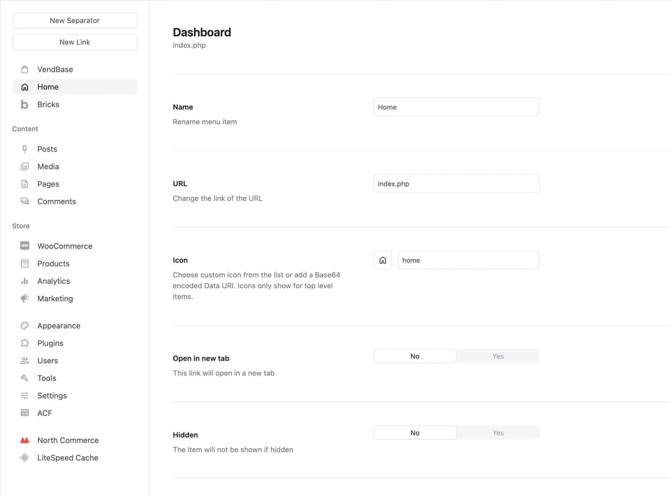Select the Analytics bar chart icon
Viewport: 670px width, 496px height.
point(24,281)
